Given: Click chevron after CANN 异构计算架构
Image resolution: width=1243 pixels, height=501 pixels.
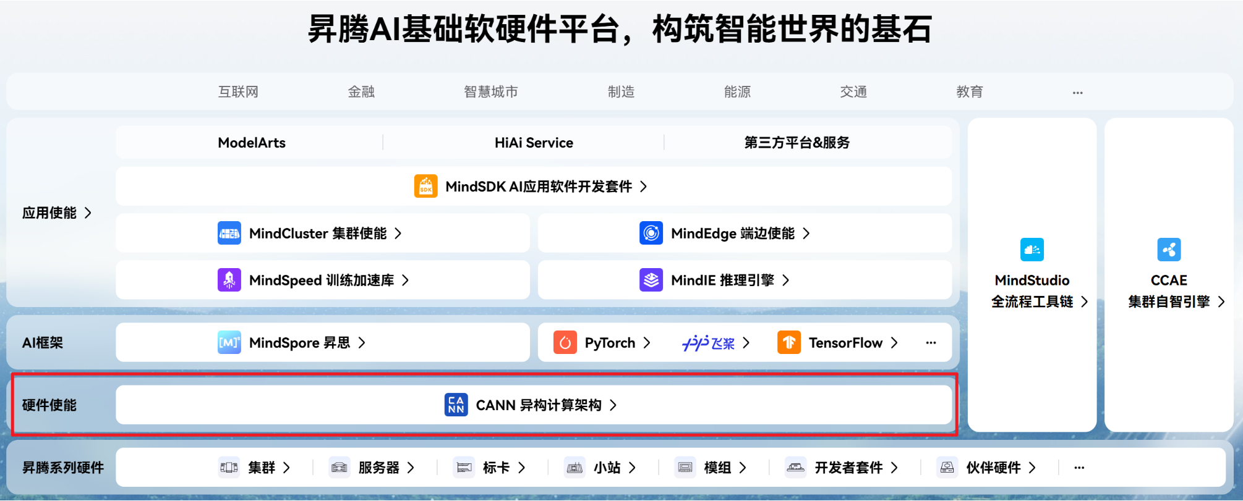Looking at the screenshot, I should point(613,405).
